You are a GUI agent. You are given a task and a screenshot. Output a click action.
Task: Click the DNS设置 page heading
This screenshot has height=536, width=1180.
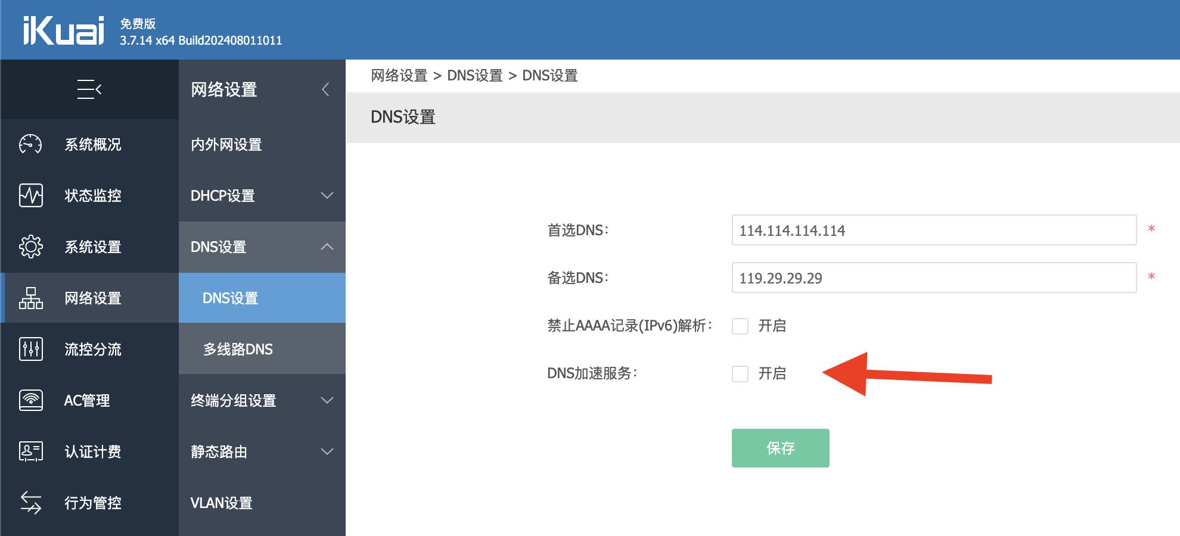point(403,117)
